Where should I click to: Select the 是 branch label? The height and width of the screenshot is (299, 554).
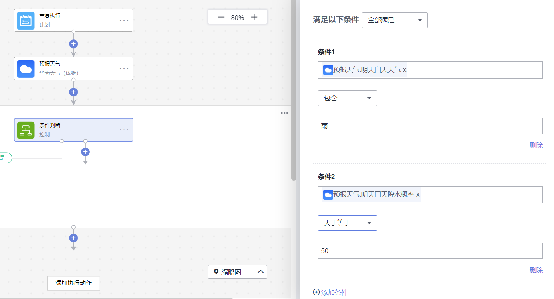click(x=4, y=158)
